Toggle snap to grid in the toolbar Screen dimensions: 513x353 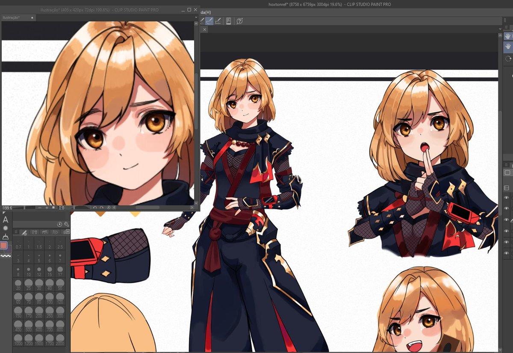tap(218, 21)
